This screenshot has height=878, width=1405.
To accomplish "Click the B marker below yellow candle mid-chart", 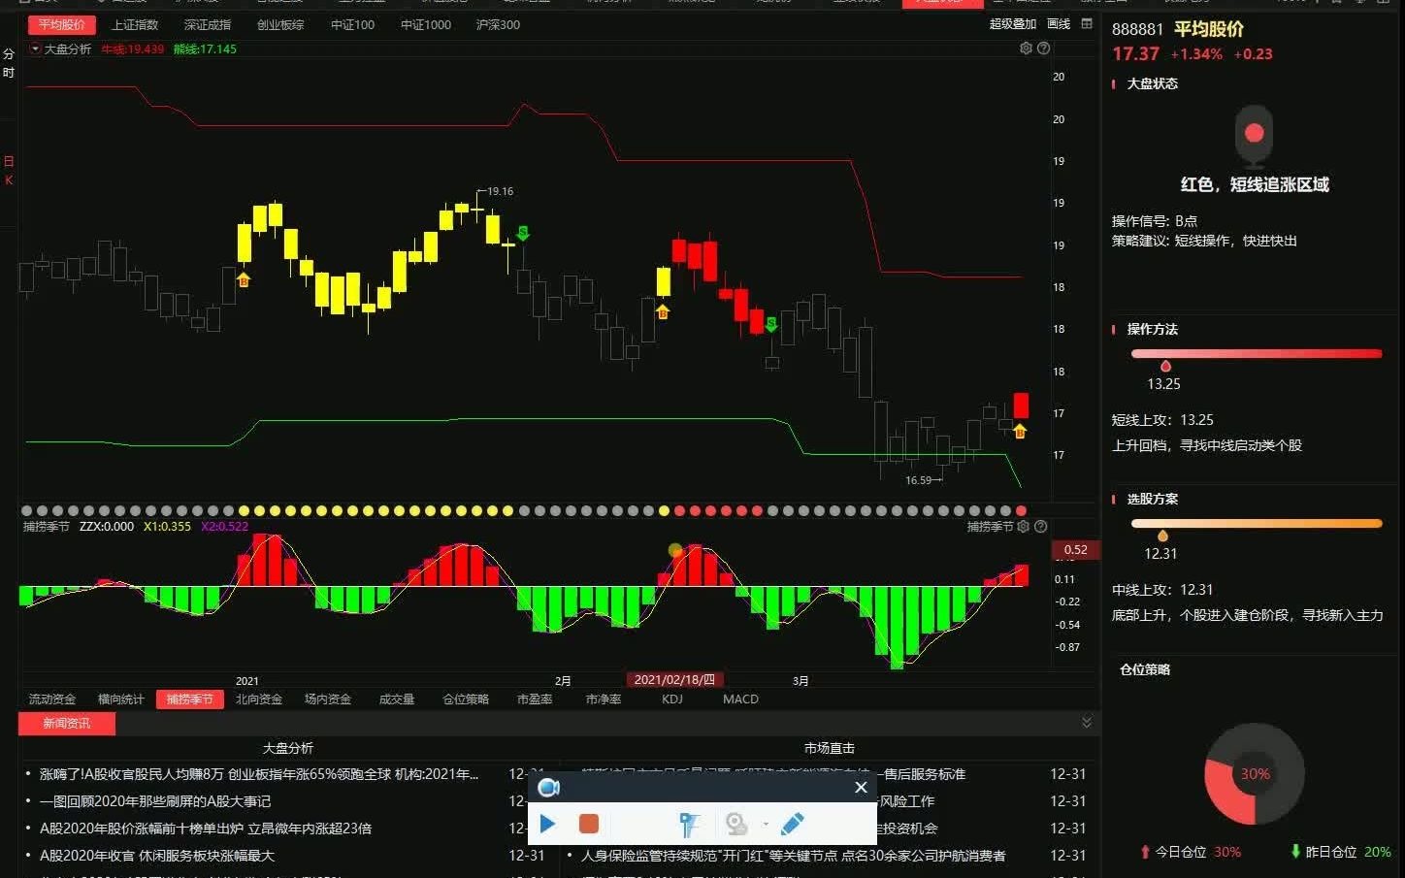I will click(x=663, y=311).
